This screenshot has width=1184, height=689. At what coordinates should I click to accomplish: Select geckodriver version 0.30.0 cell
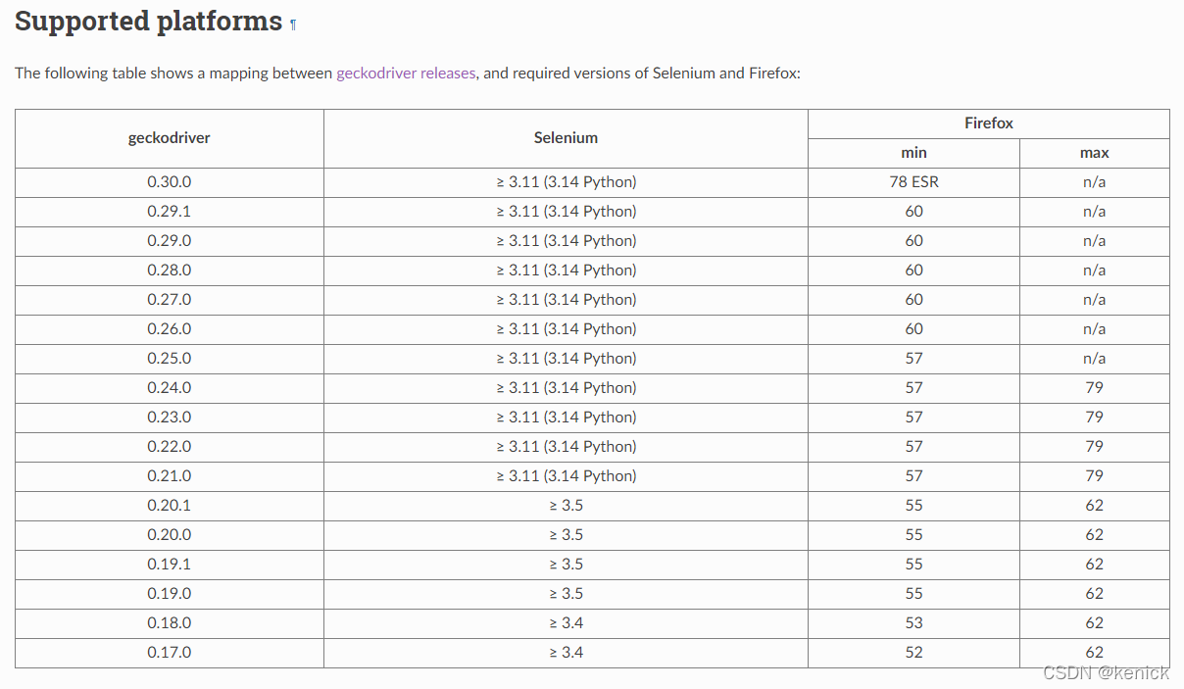tap(170, 182)
